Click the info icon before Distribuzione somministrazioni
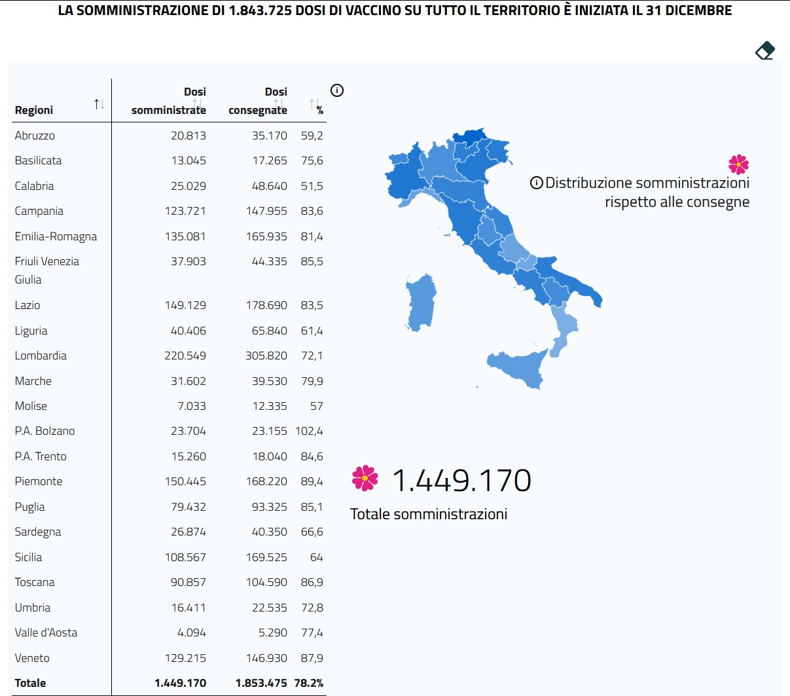This screenshot has height=696, width=790. point(536,183)
